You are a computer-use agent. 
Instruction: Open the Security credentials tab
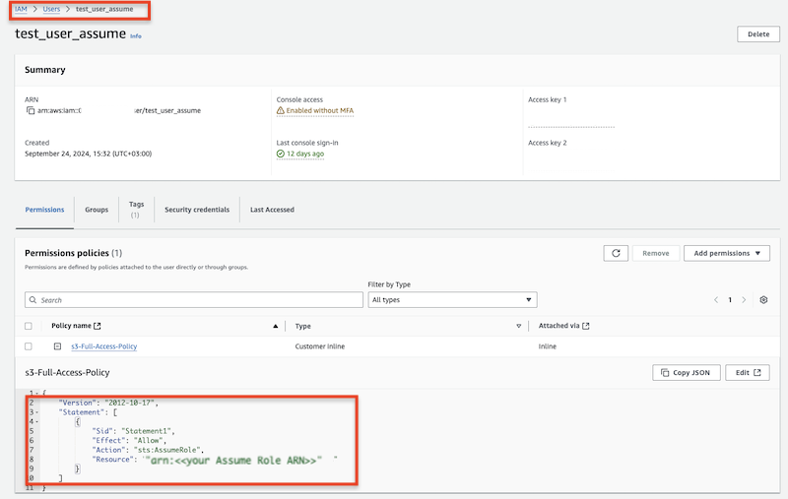(197, 210)
